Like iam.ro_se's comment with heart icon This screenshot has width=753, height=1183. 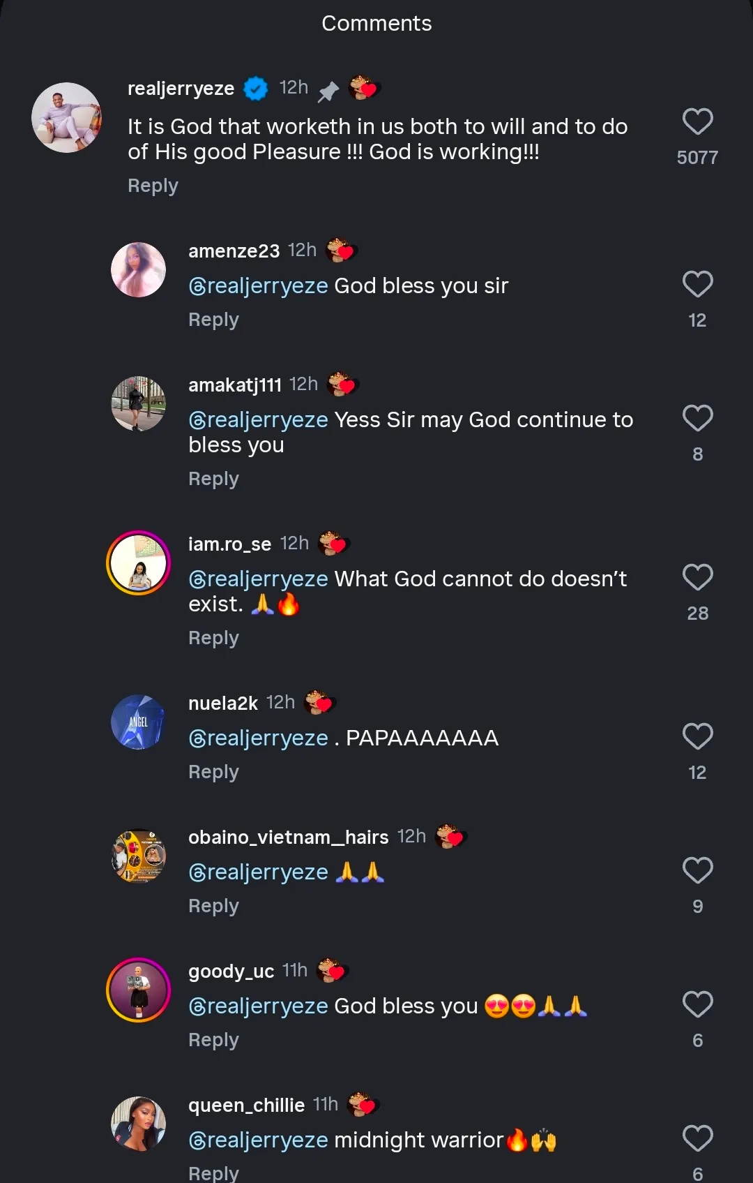[697, 578]
